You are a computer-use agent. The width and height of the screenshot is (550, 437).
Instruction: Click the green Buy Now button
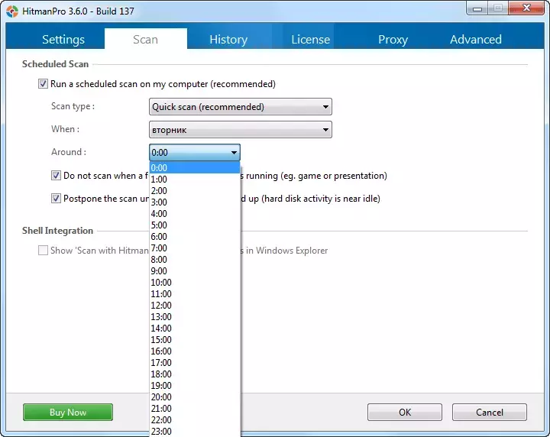click(x=68, y=412)
